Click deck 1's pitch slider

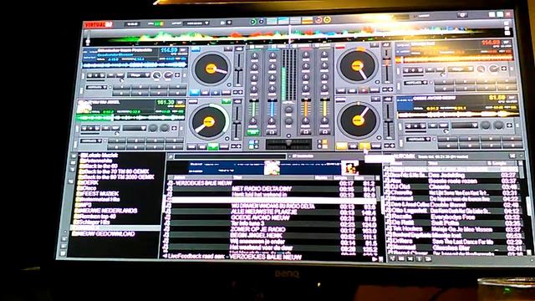click(239, 69)
